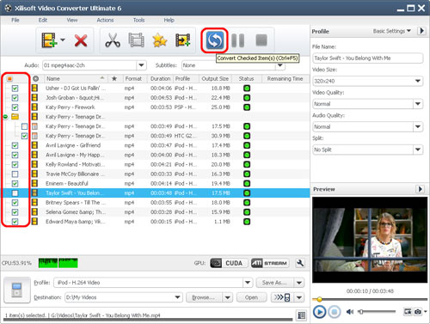Screen dimensions: 430x324
Task: Click the star favorite column header
Action: pyautogui.click(x=114, y=78)
